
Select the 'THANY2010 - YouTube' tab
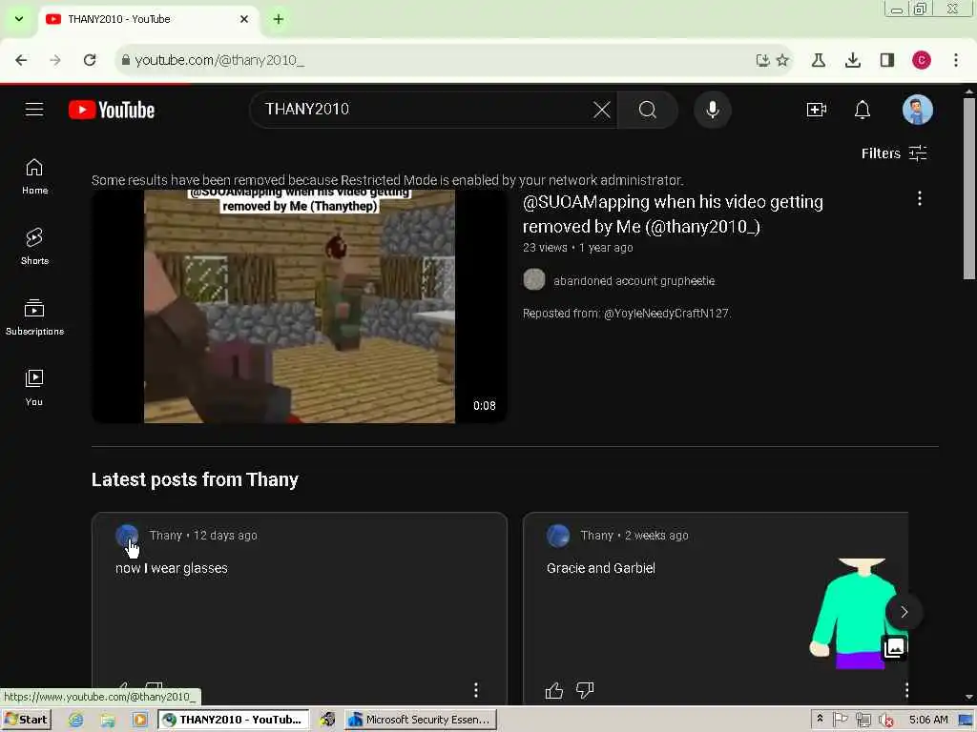tap(148, 19)
